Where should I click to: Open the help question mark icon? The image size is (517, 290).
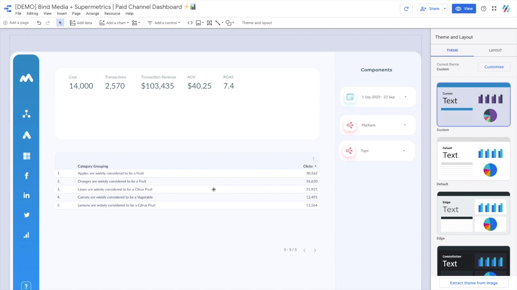[x=483, y=8]
